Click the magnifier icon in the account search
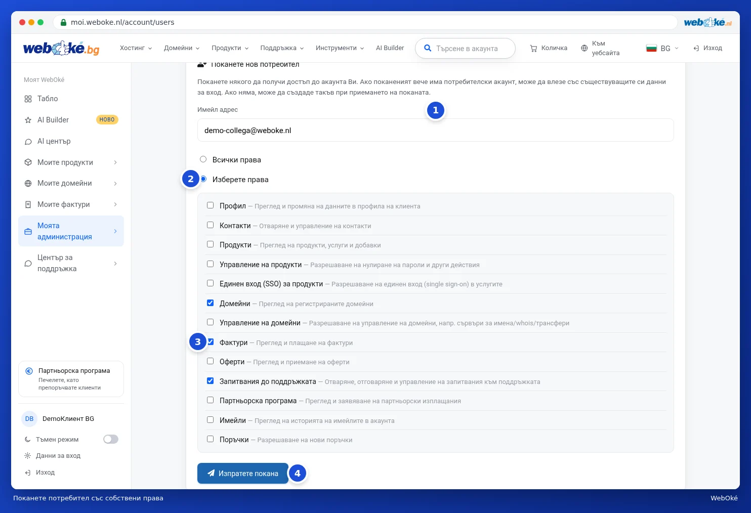The width and height of the screenshot is (751, 513). tap(428, 49)
